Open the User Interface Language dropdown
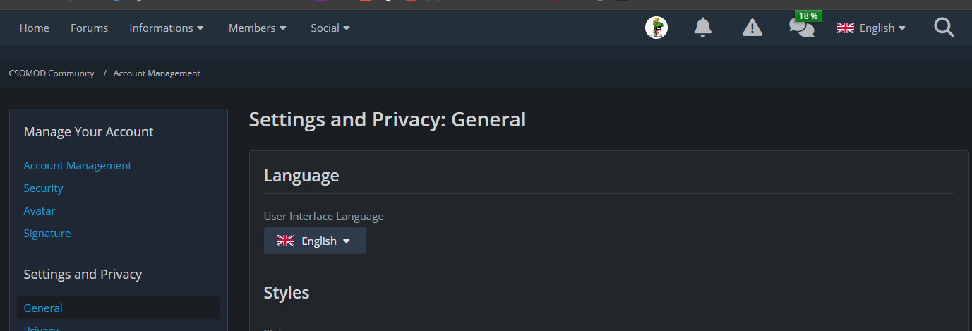The width and height of the screenshot is (972, 331). pos(315,241)
